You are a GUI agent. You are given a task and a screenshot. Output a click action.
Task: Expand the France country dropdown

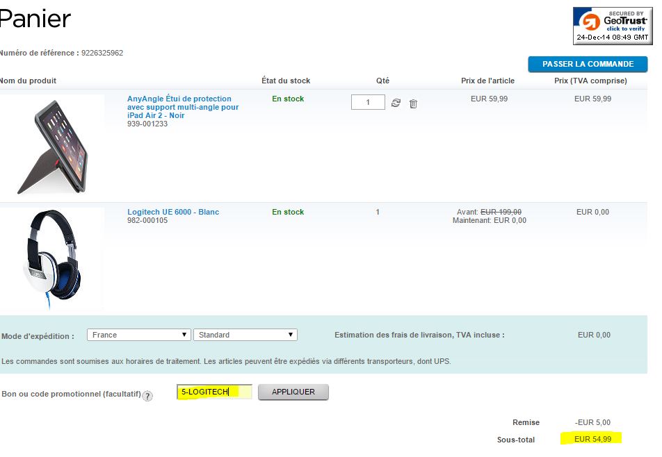139,335
